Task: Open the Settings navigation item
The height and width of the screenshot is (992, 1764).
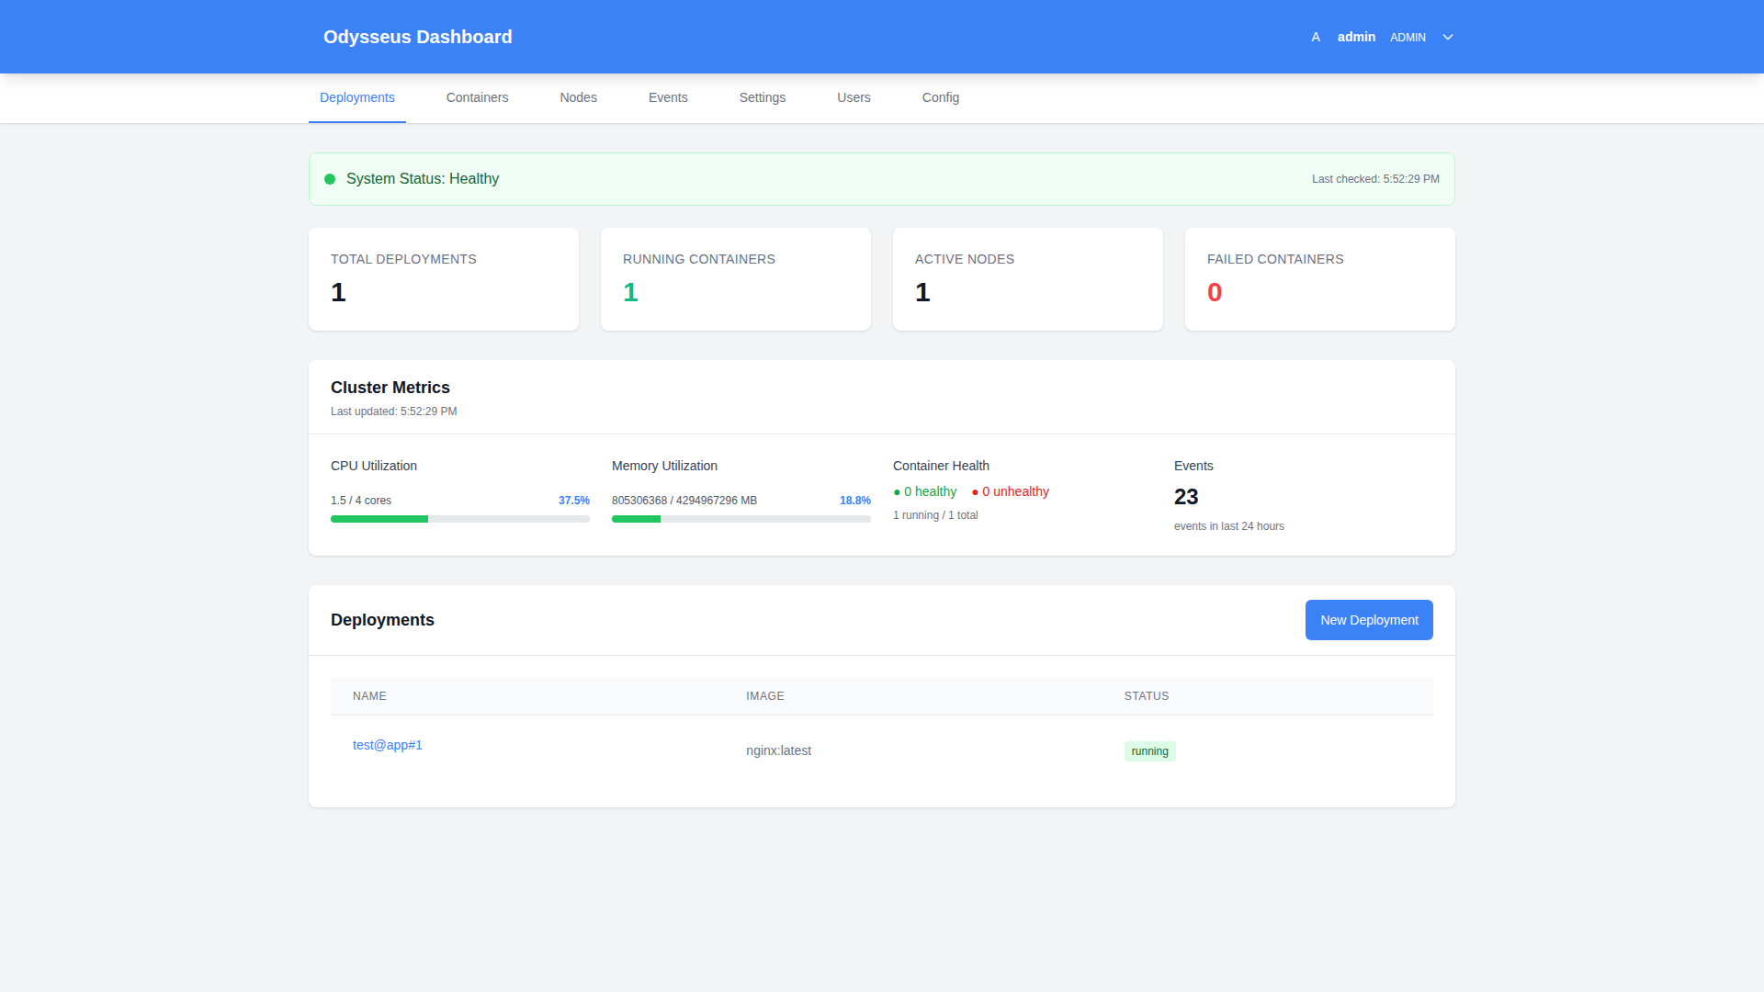Action: (762, 97)
